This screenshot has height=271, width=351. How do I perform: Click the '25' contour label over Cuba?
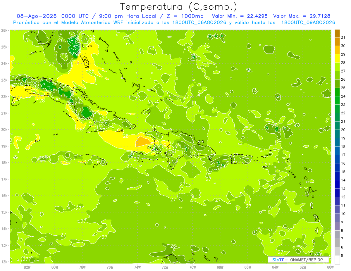click(x=52, y=91)
